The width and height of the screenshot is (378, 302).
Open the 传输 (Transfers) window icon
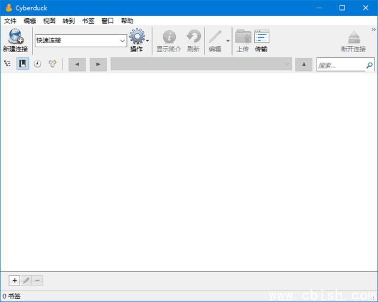[261, 37]
